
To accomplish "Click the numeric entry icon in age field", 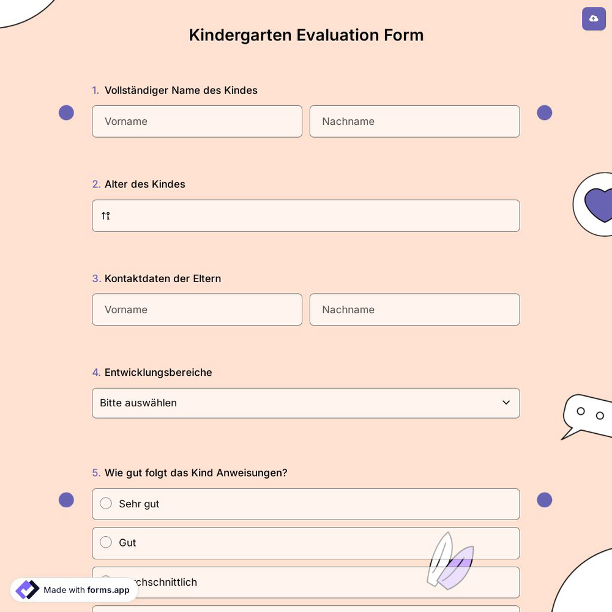I will 105,215.
